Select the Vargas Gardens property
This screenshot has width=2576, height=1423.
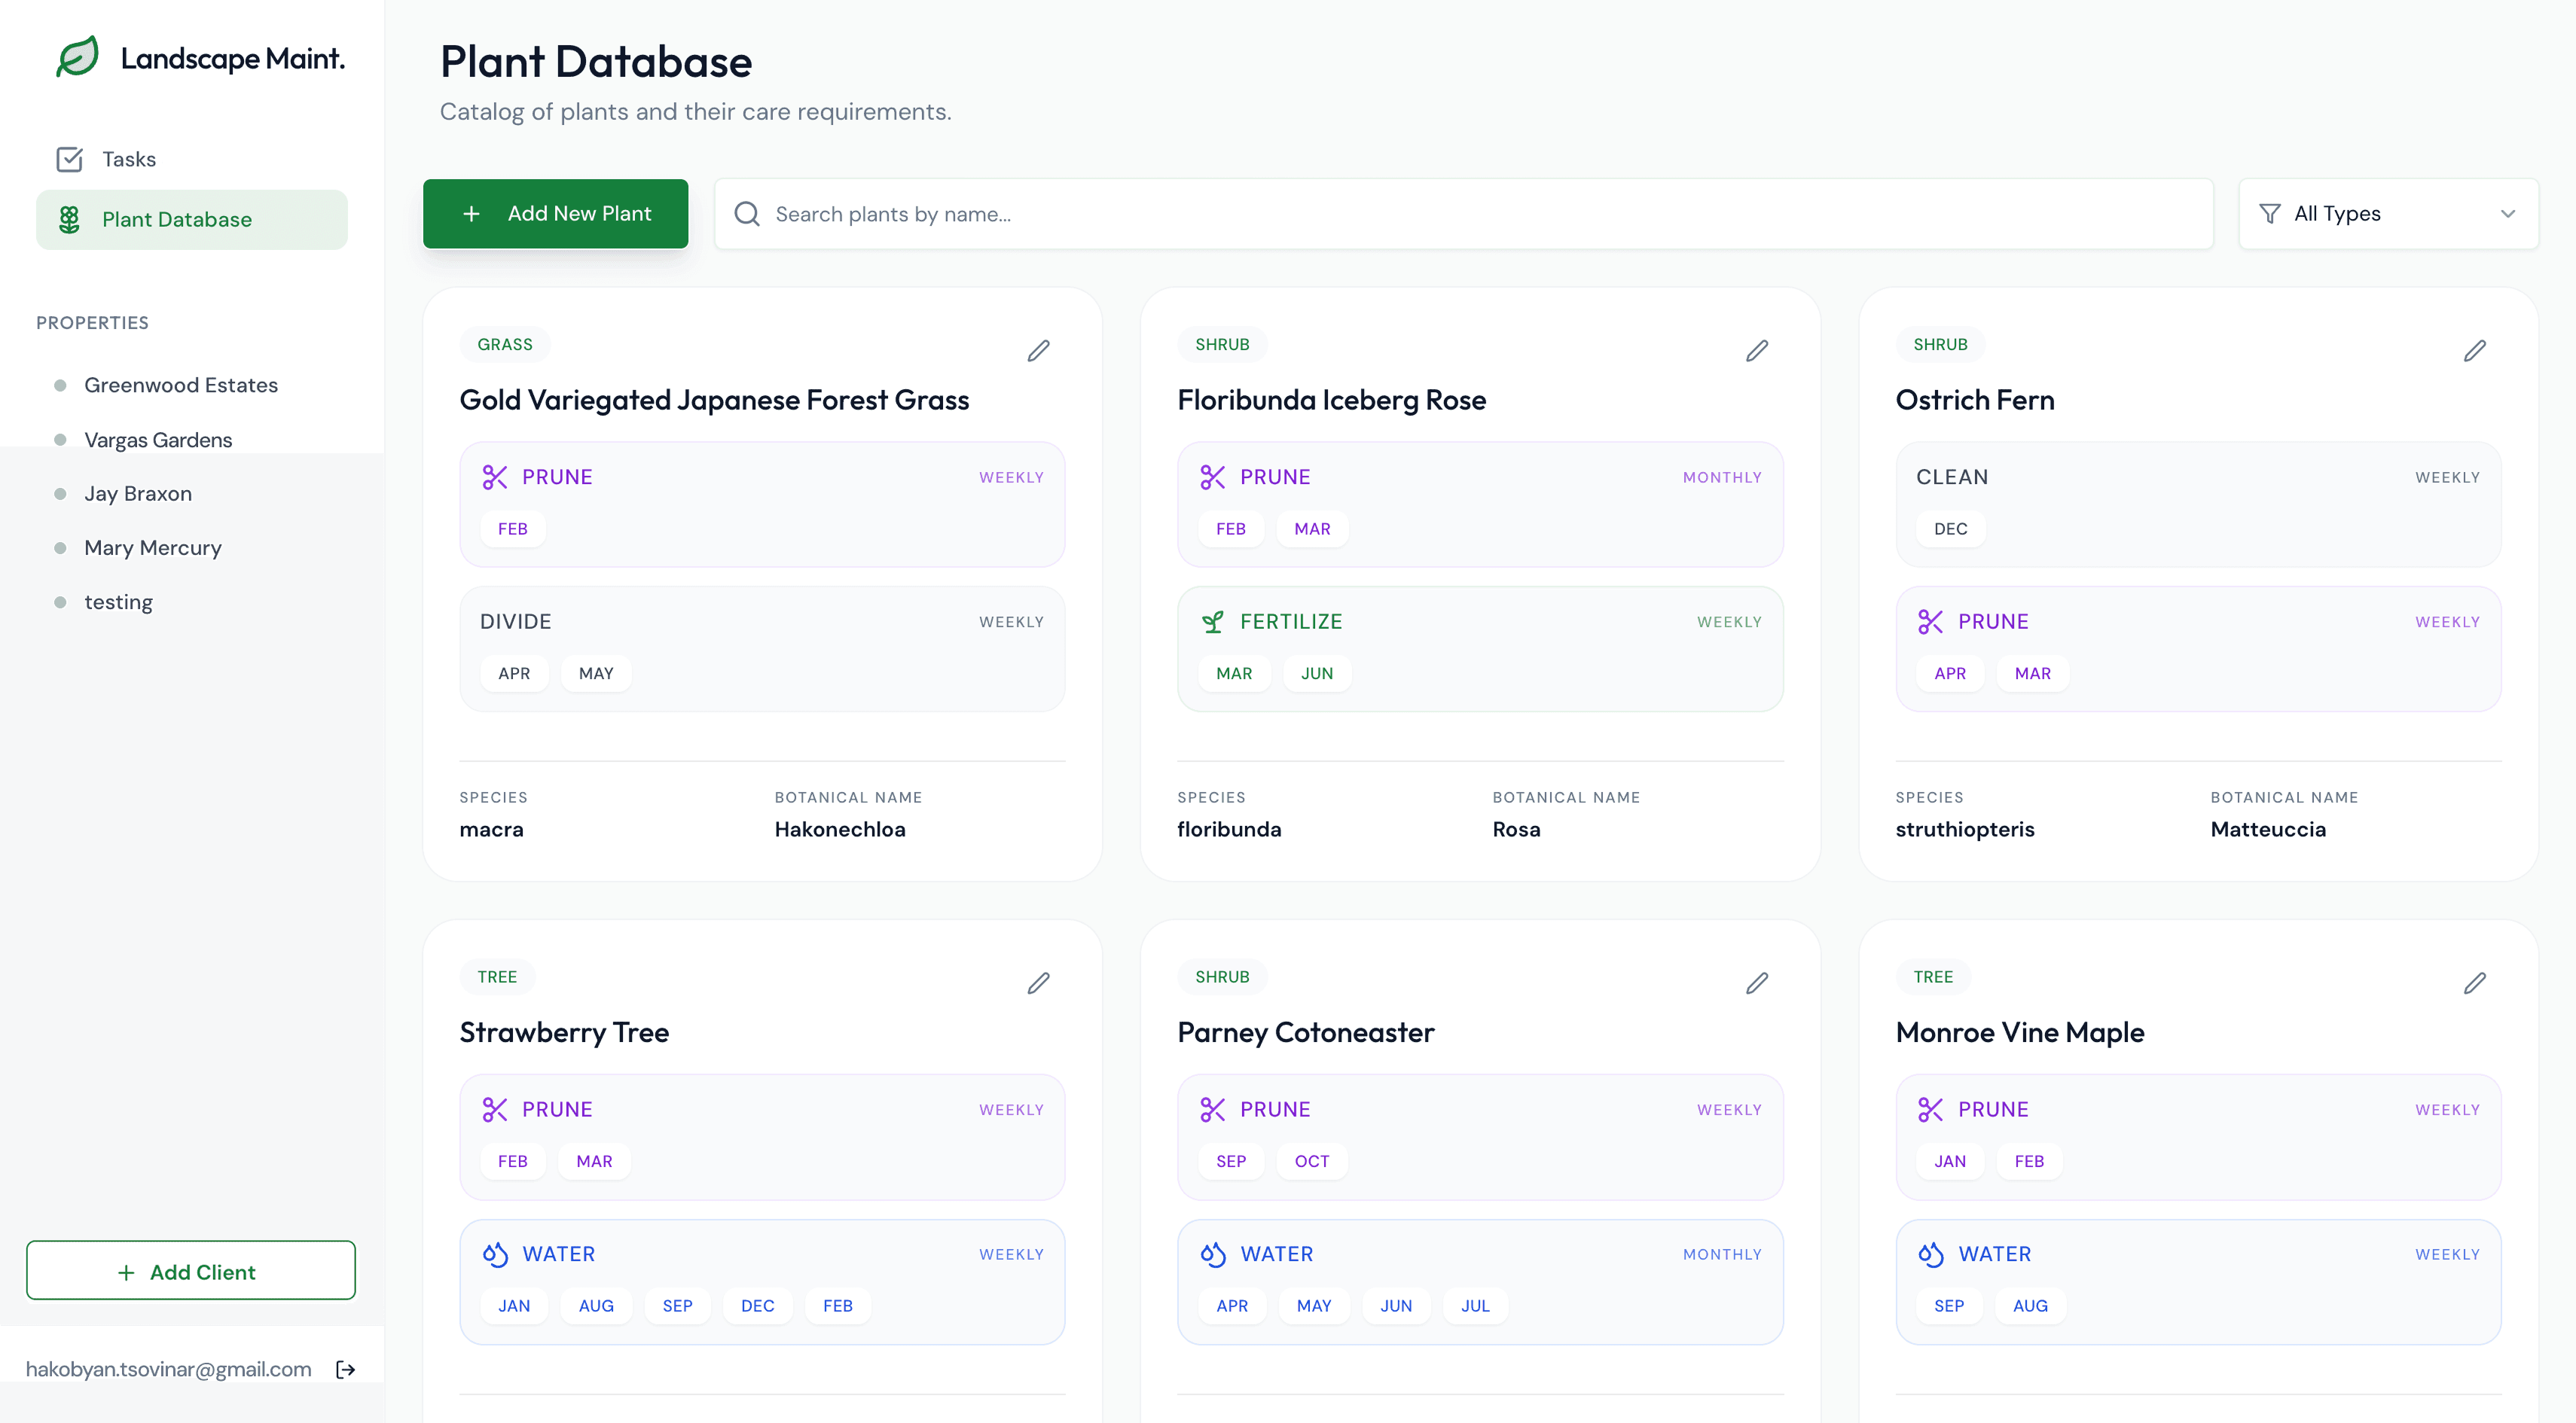(x=158, y=440)
